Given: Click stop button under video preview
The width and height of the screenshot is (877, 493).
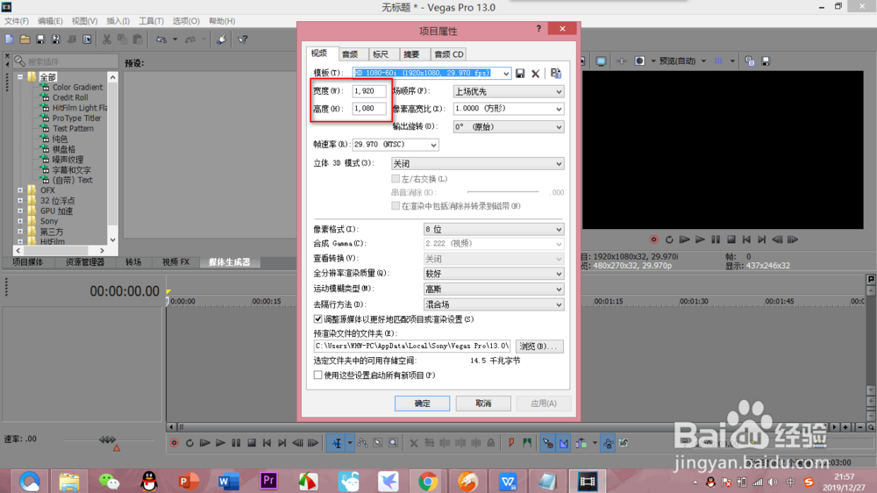Looking at the screenshot, I should (731, 239).
